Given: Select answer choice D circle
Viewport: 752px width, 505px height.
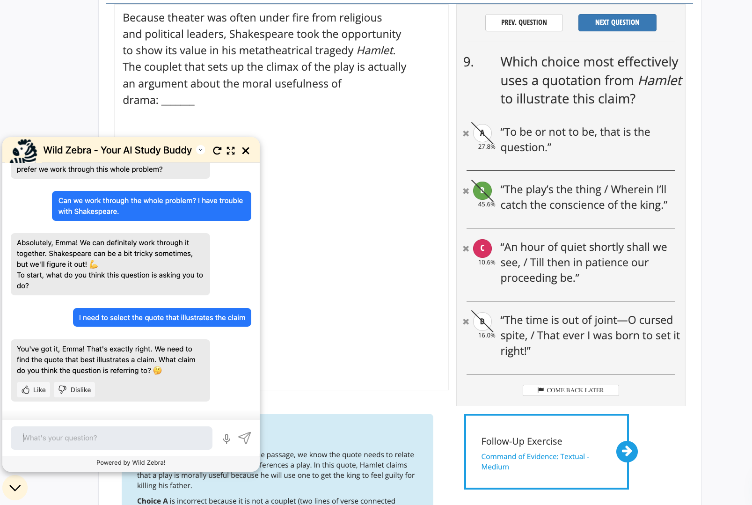Looking at the screenshot, I should (482, 321).
